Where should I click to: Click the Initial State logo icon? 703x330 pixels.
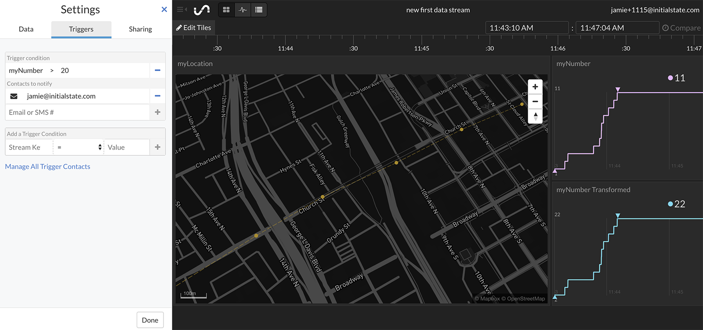(x=202, y=10)
